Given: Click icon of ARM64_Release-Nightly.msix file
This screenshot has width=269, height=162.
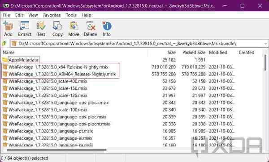Looking at the screenshot, I should point(5,74).
